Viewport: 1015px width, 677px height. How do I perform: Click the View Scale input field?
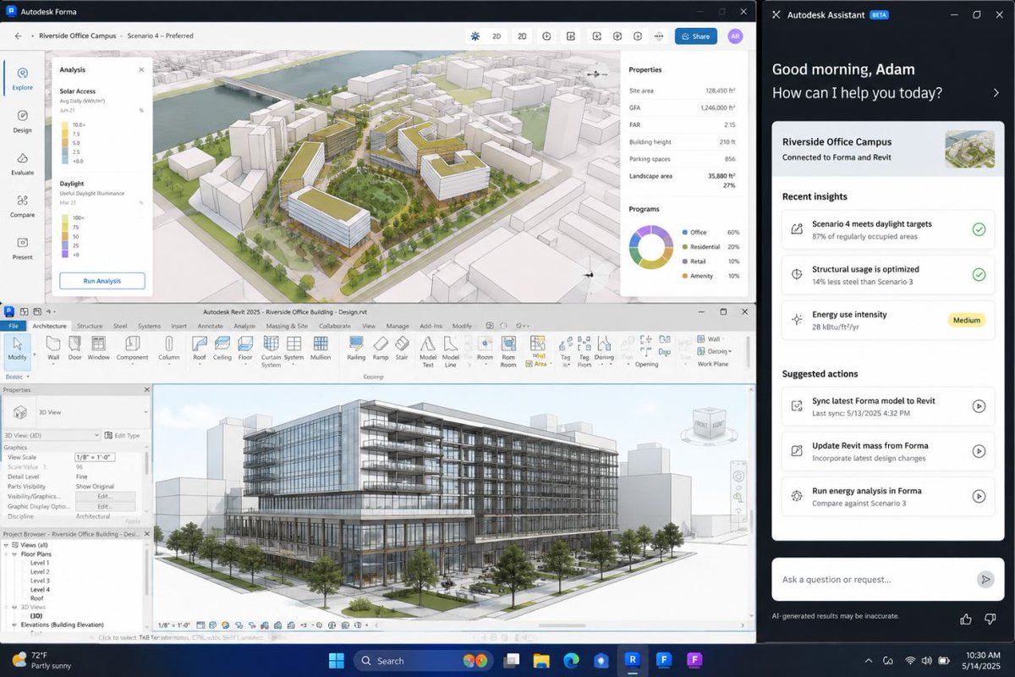(95, 457)
